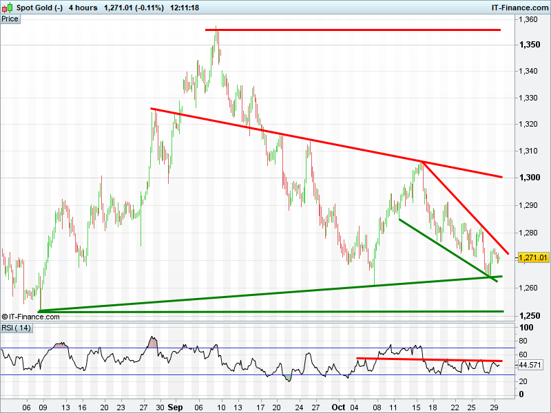The image size is (551, 413).
Task: Click the 30 date label on the time axis
Action: coord(160,407)
